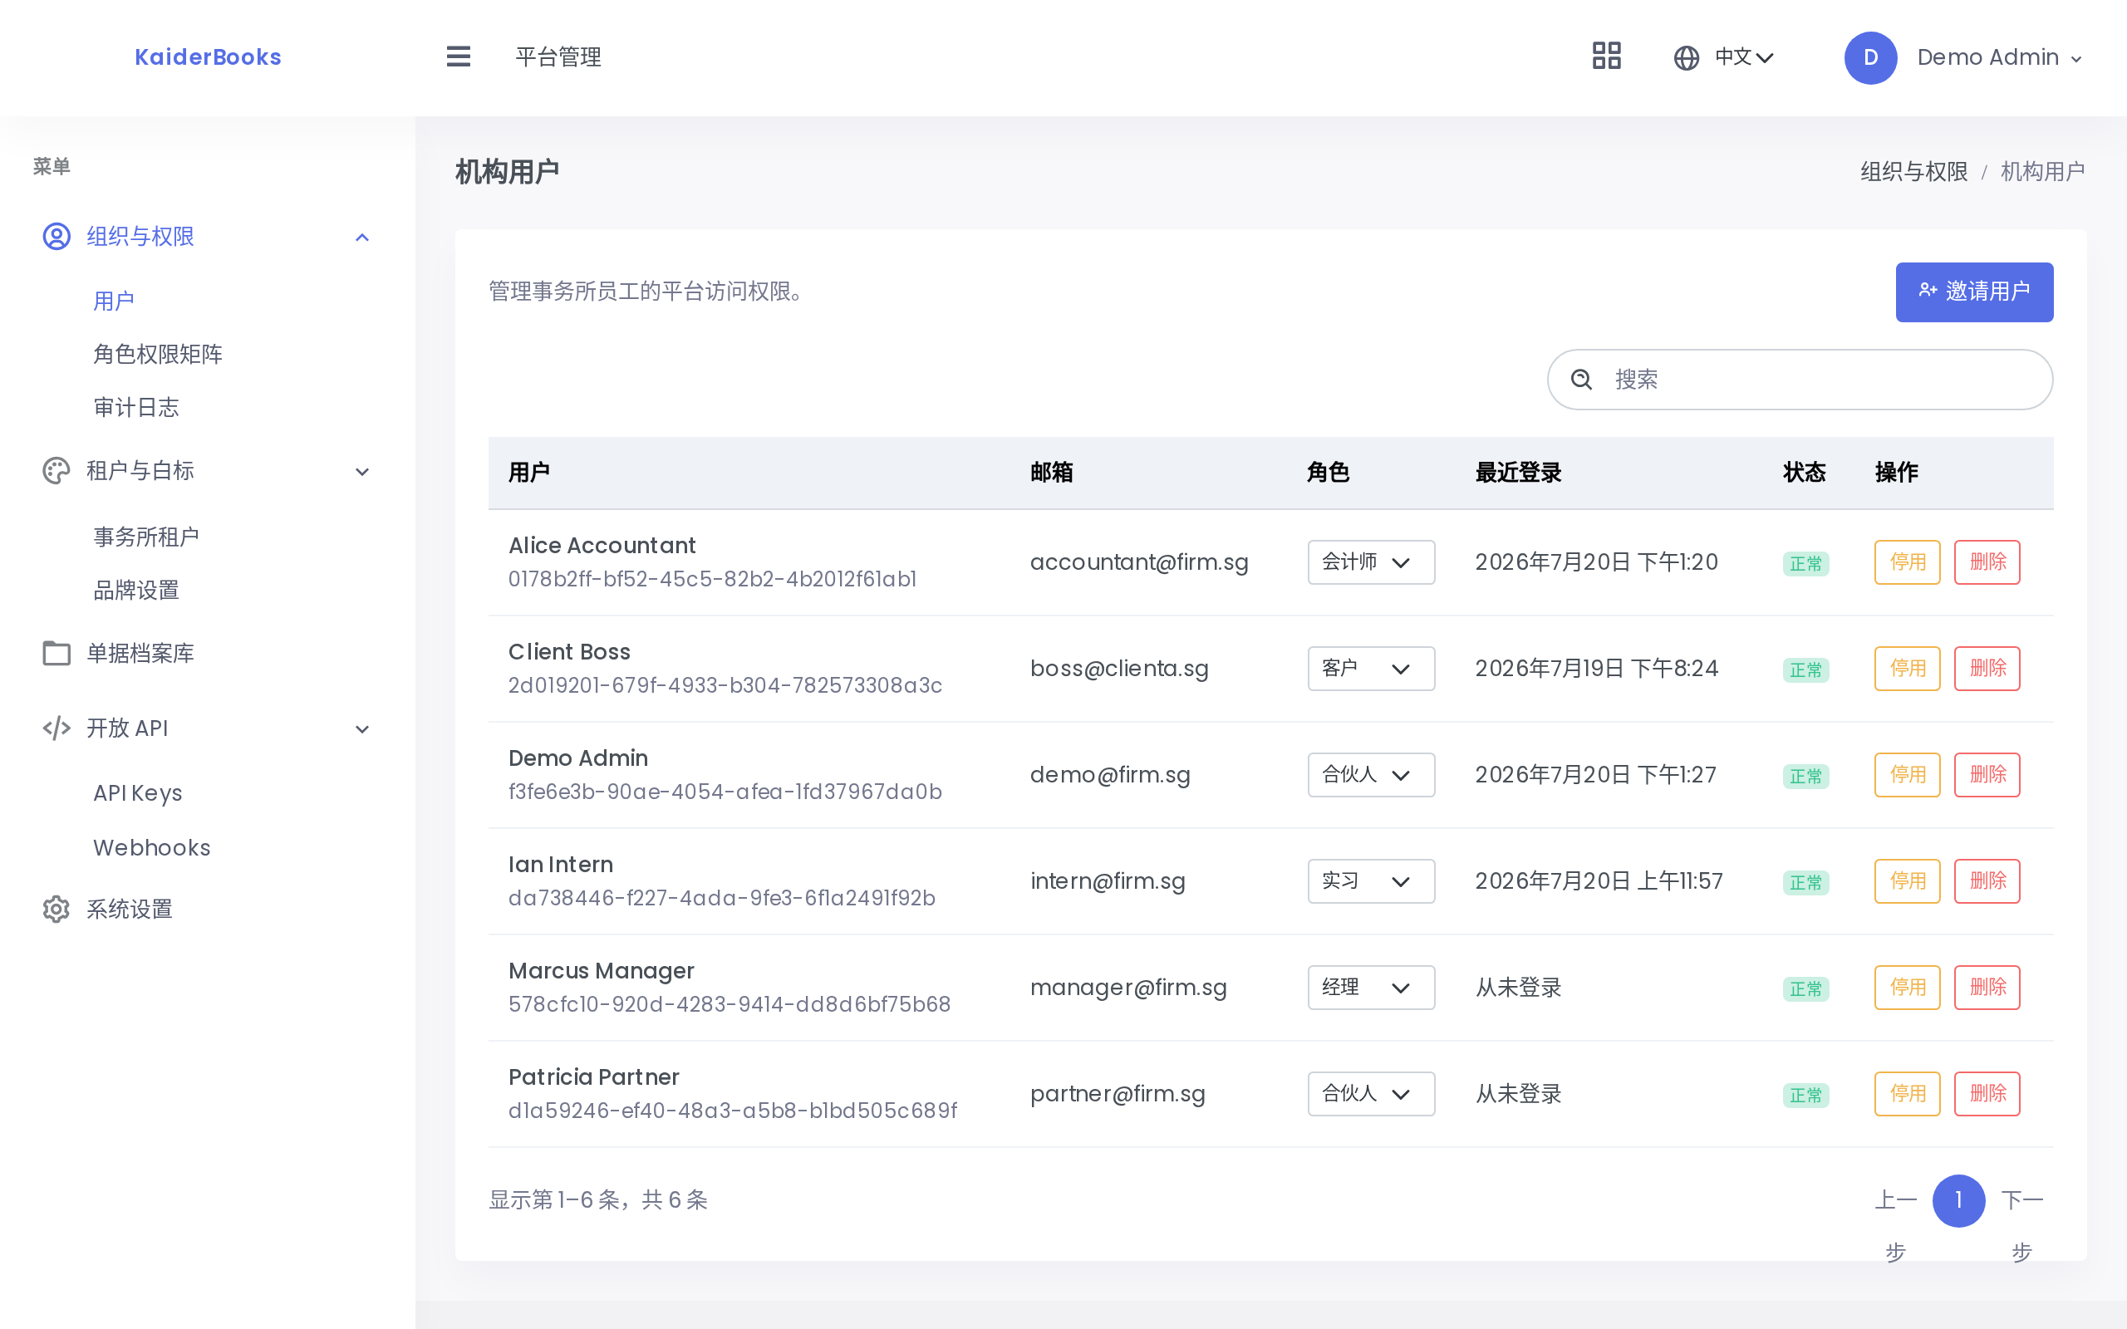Delete the Demo Admin user row

pyautogui.click(x=1987, y=775)
